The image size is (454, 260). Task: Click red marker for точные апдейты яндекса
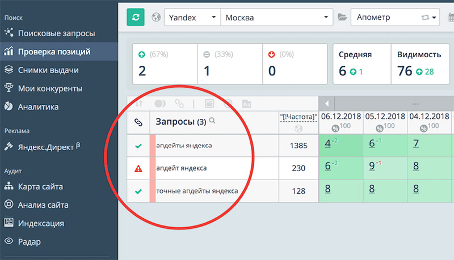[x=153, y=191]
